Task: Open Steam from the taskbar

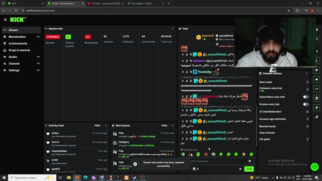Action: tap(135, 178)
